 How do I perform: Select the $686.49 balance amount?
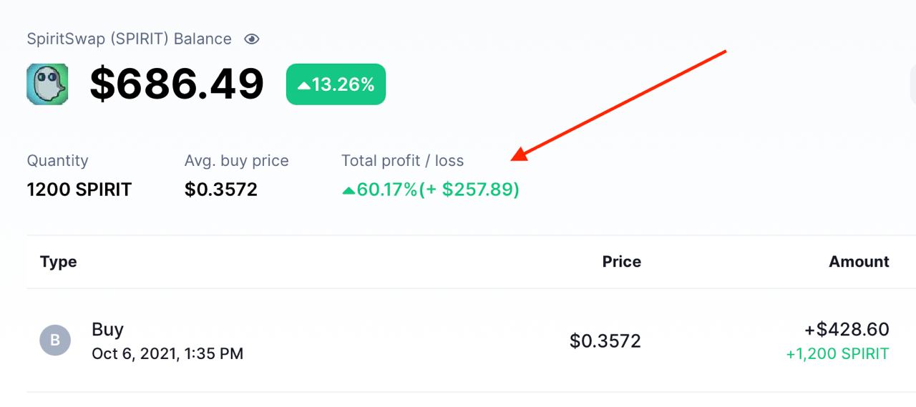[x=177, y=84]
